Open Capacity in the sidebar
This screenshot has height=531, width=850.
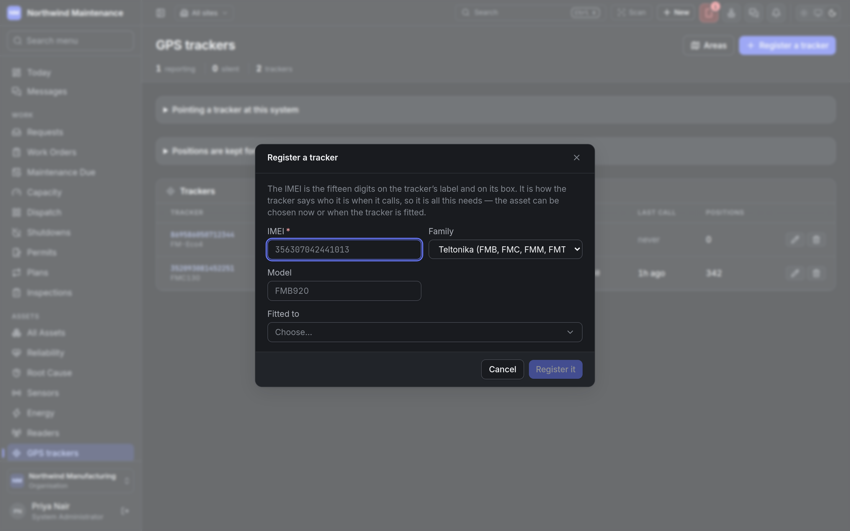pyautogui.click(x=70, y=192)
